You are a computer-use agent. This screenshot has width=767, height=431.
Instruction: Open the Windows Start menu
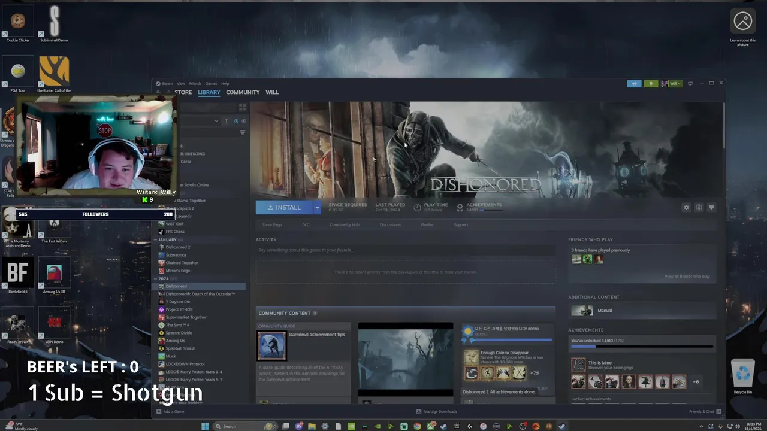205,426
